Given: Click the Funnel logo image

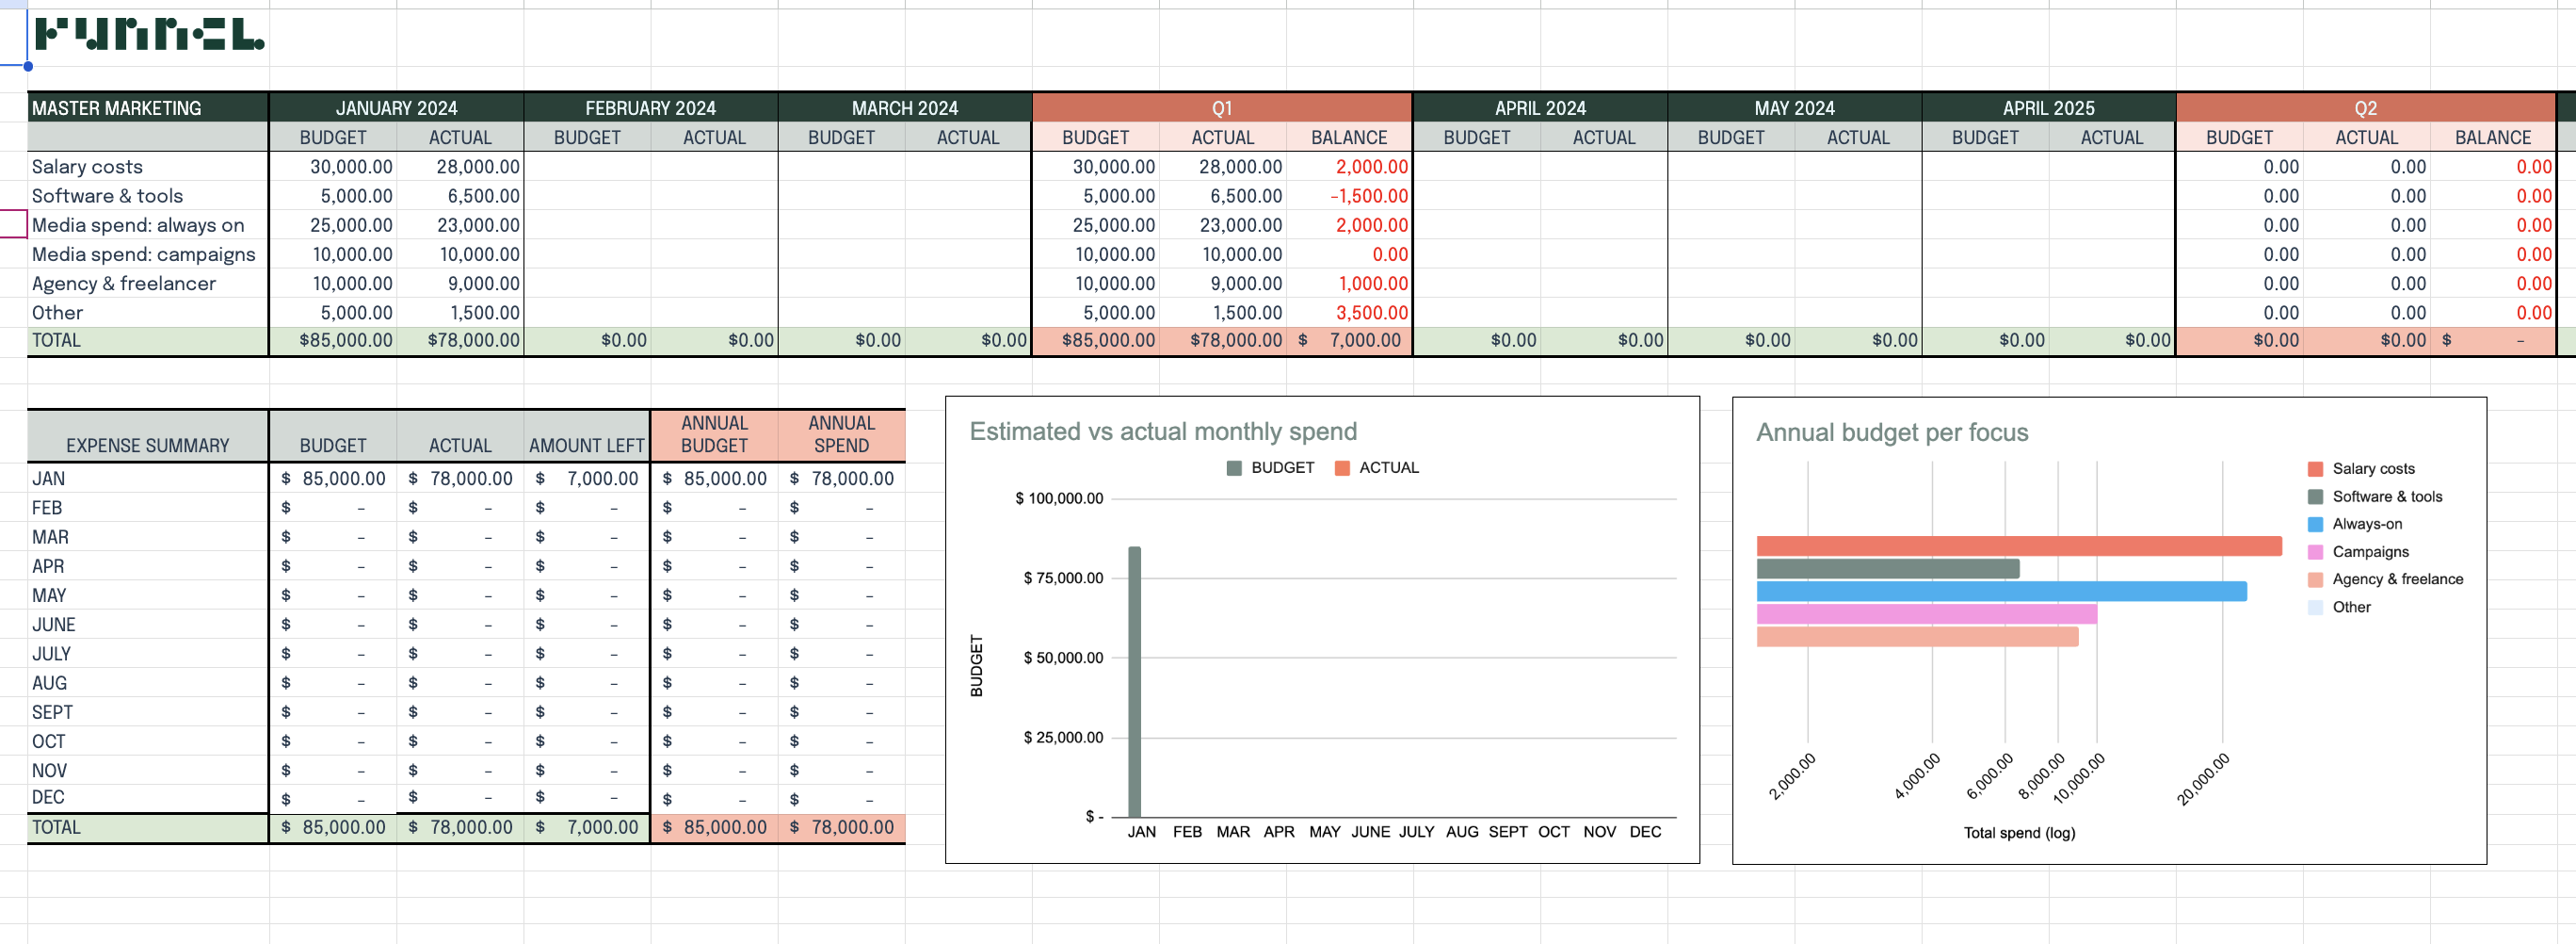Looking at the screenshot, I should point(149,35).
